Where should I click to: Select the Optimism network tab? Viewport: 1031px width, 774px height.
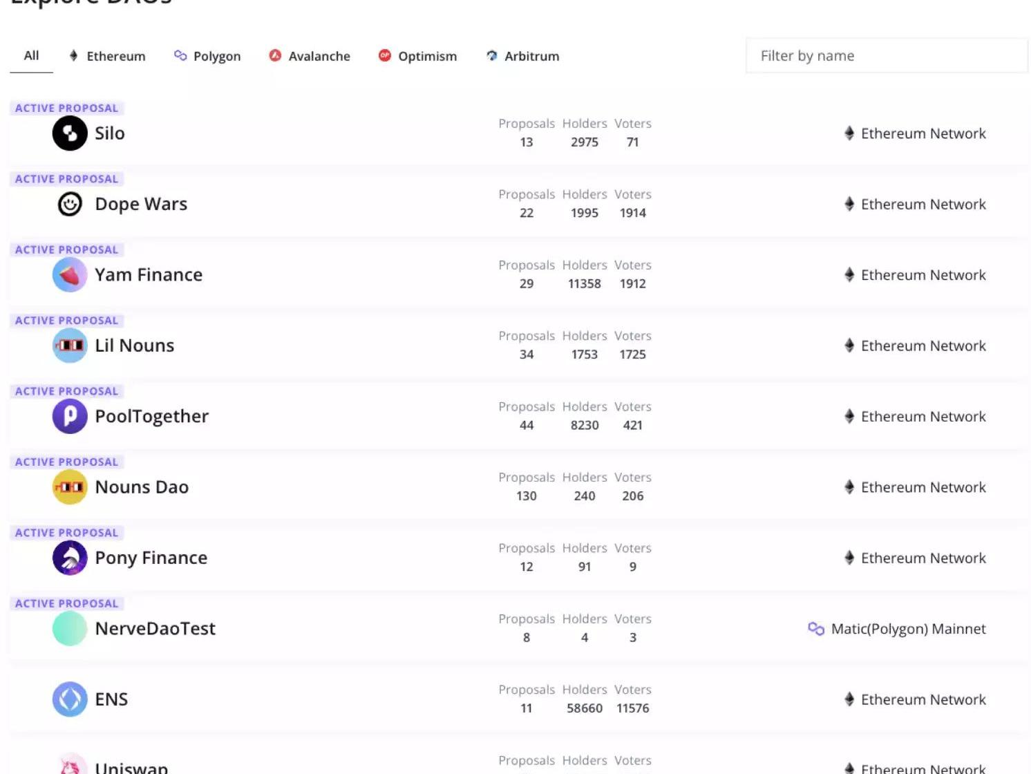tap(417, 56)
